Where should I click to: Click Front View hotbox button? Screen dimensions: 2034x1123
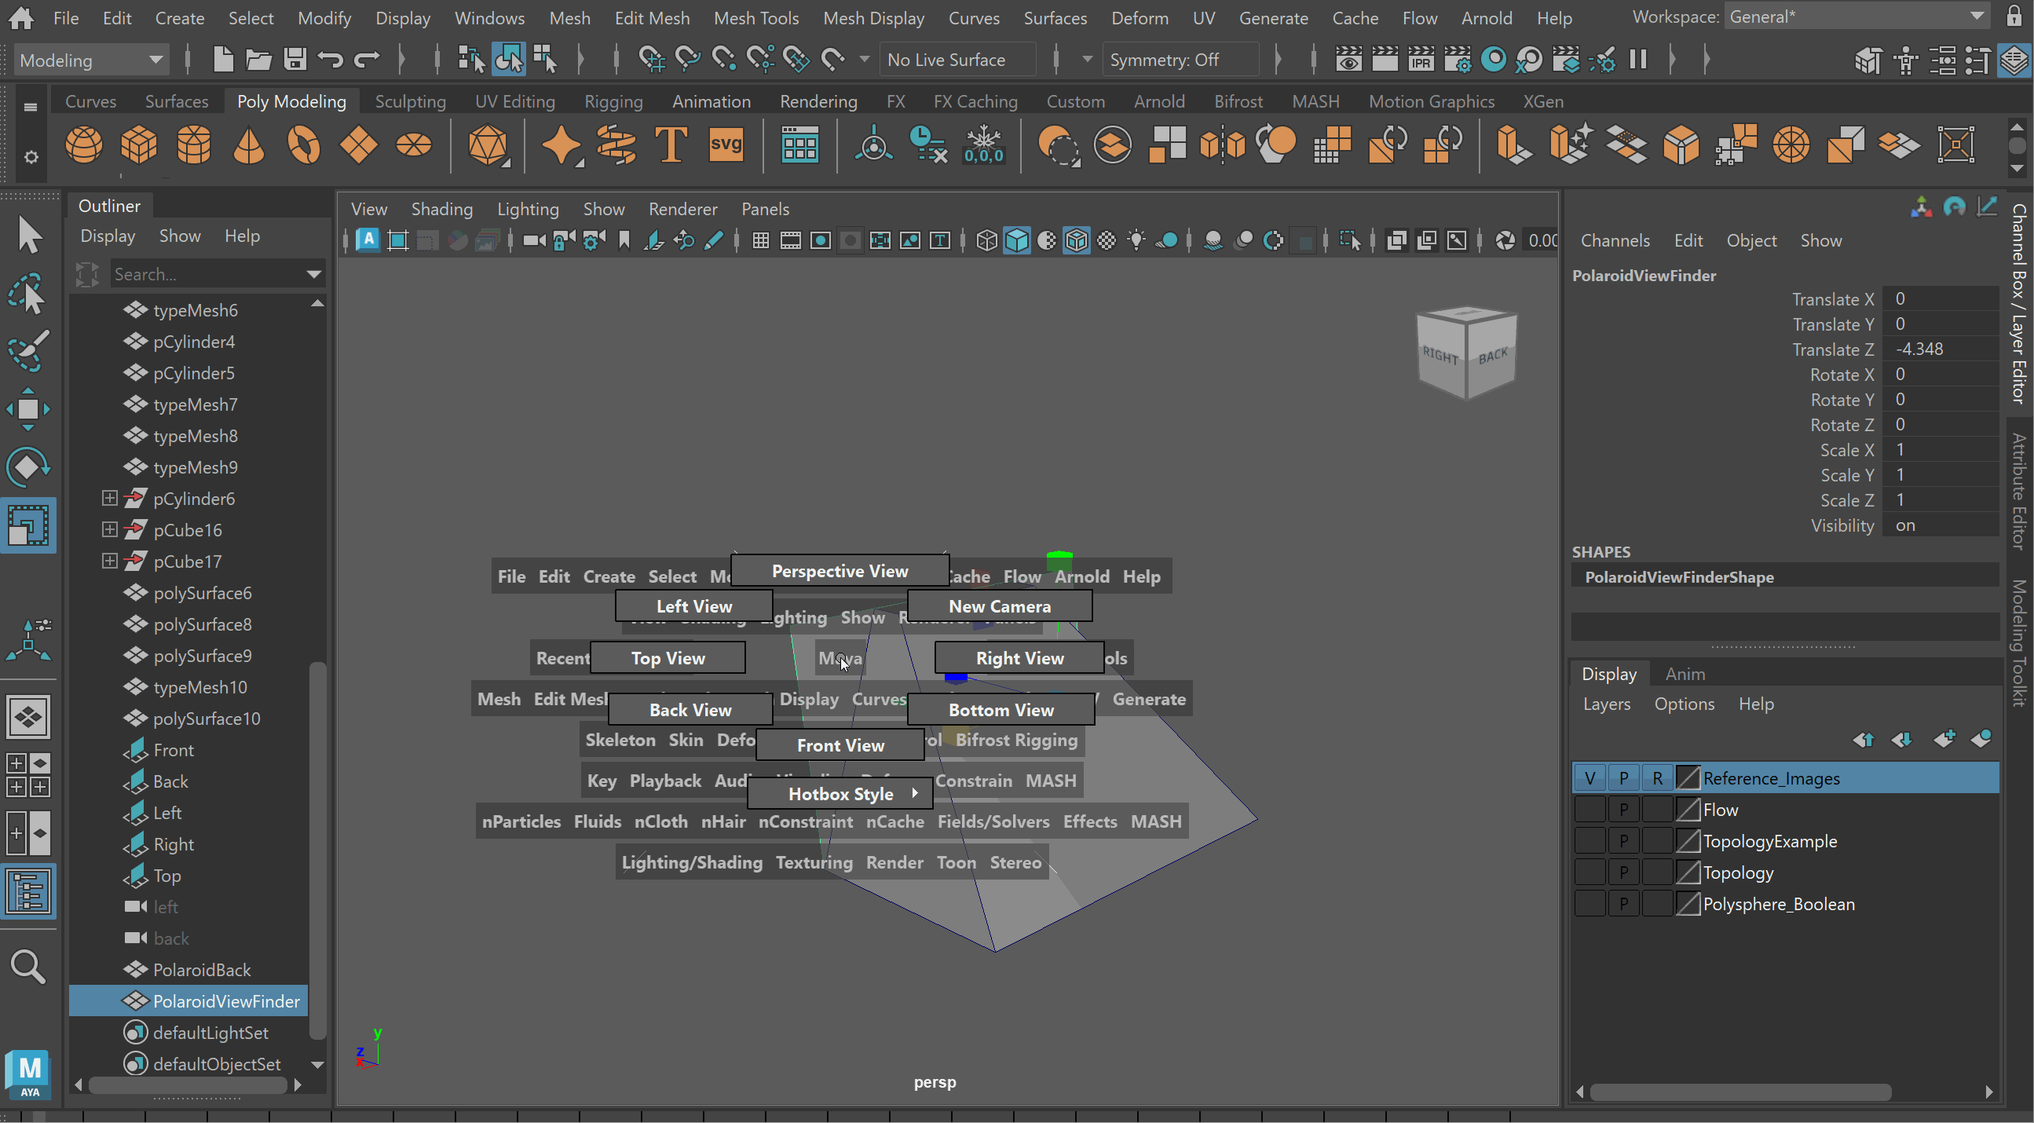point(840,744)
